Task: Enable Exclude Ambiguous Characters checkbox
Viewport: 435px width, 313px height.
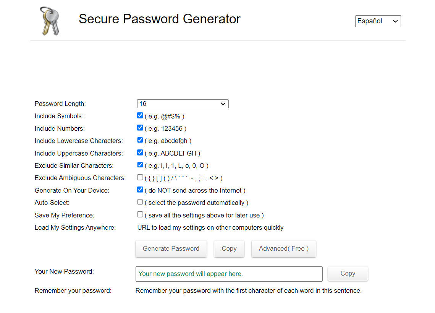Action: pos(140,177)
